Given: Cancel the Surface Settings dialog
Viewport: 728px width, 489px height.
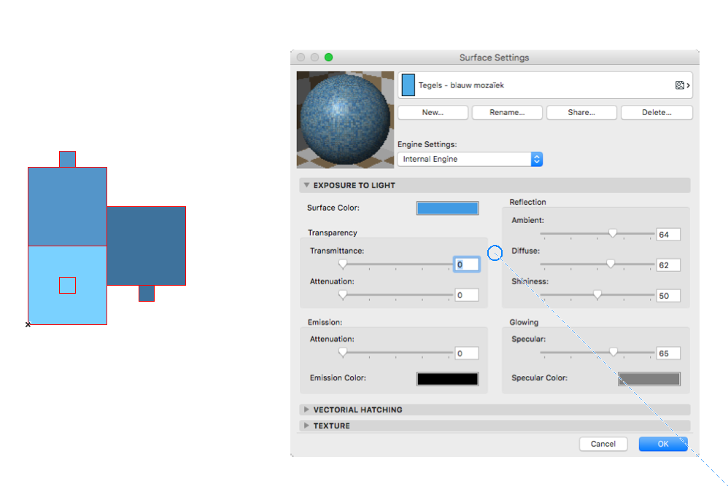Looking at the screenshot, I should [603, 444].
